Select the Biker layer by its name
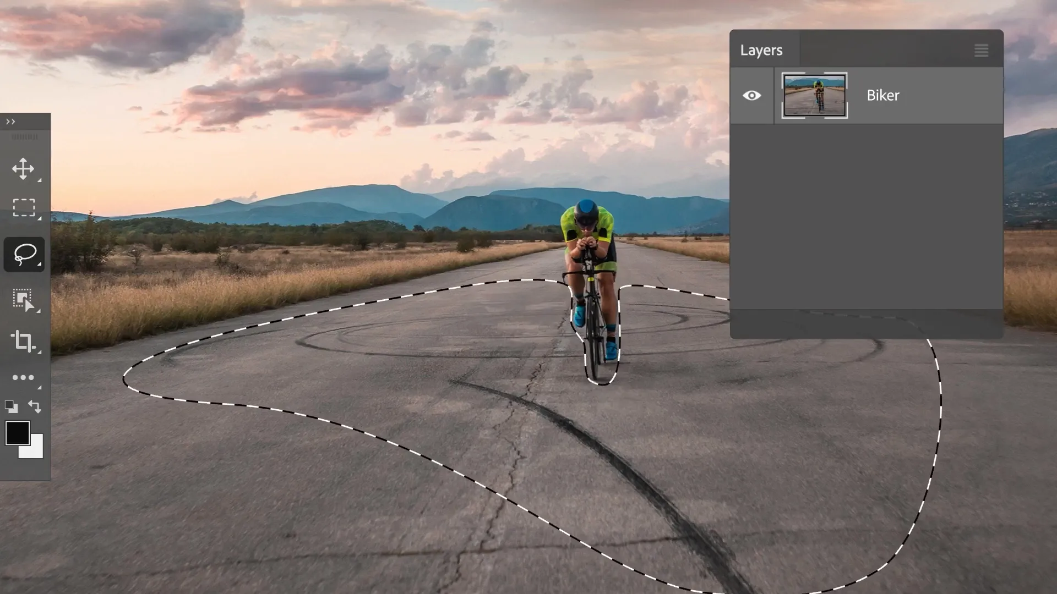 (882, 95)
